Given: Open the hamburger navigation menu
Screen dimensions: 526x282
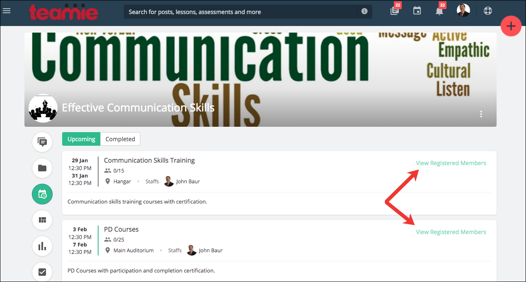Looking at the screenshot, I should point(7,11).
